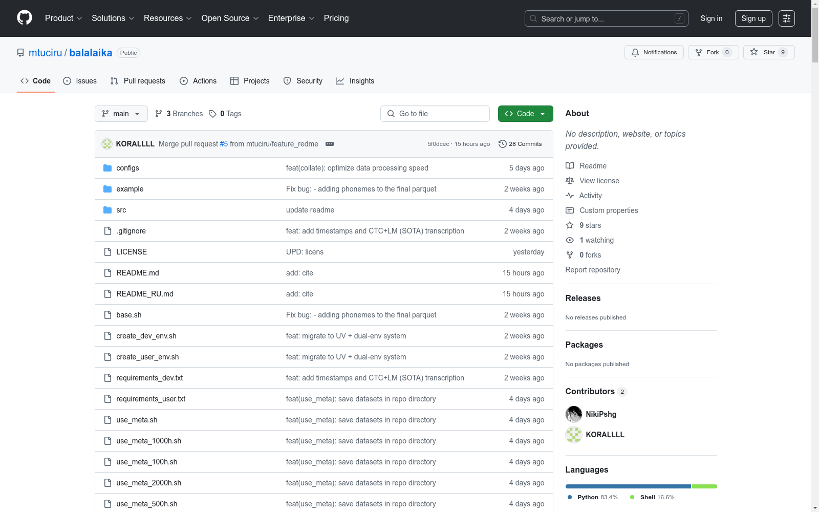Expand the Open Source menu
819x512 pixels.
coord(230,18)
